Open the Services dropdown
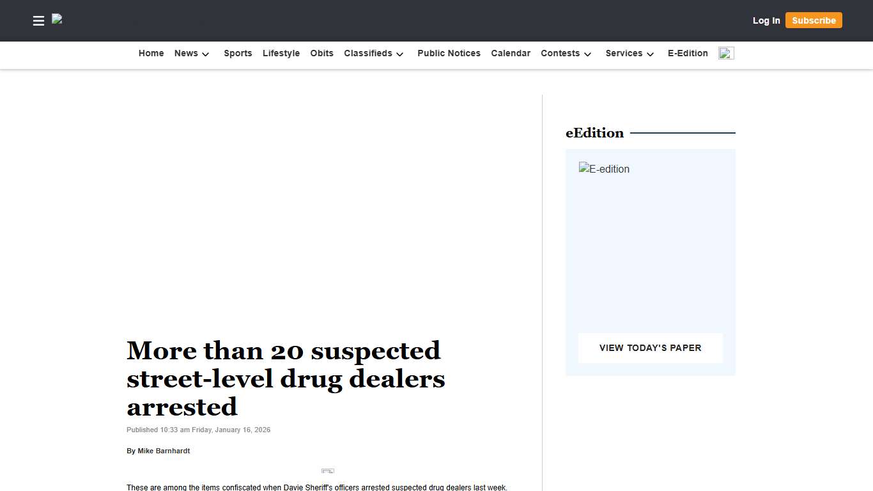 pyautogui.click(x=628, y=54)
